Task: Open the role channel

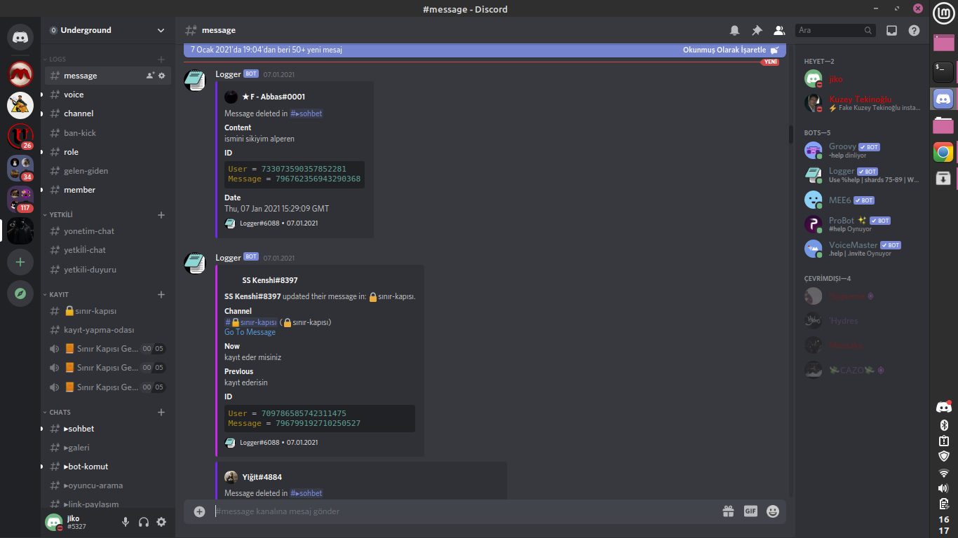Action: pyautogui.click(x=108, y=152)
